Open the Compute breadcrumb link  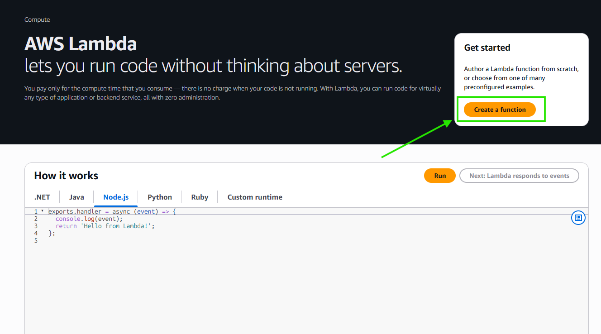click(37, 19)
